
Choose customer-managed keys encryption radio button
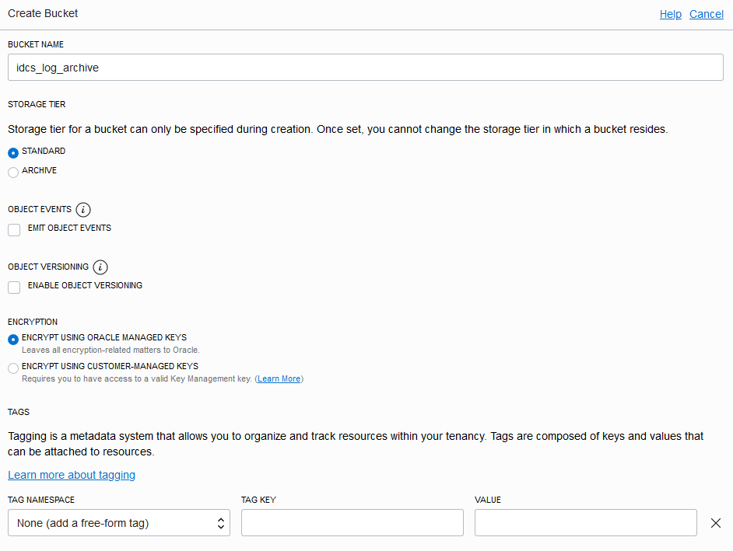[x=13, y=368]
